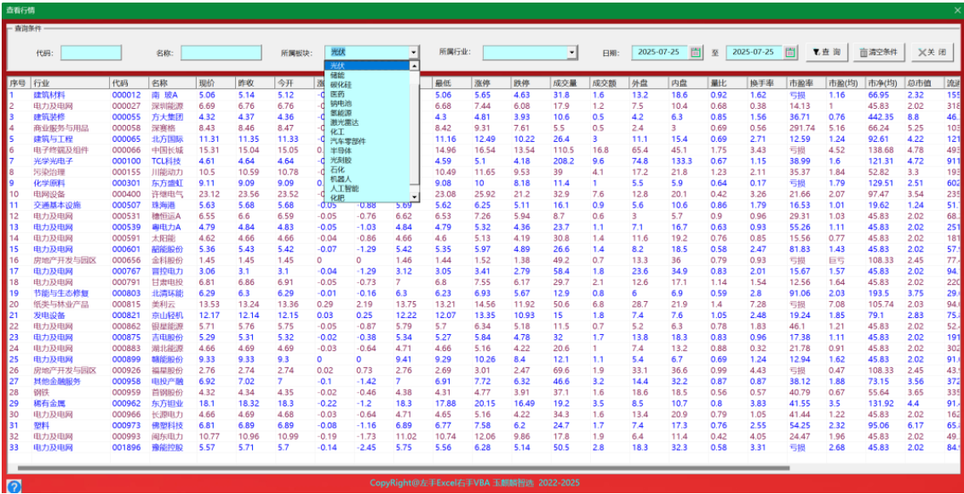Click the horizontal scrollbar under the table
Screen dimensions: 964x494
404,468
